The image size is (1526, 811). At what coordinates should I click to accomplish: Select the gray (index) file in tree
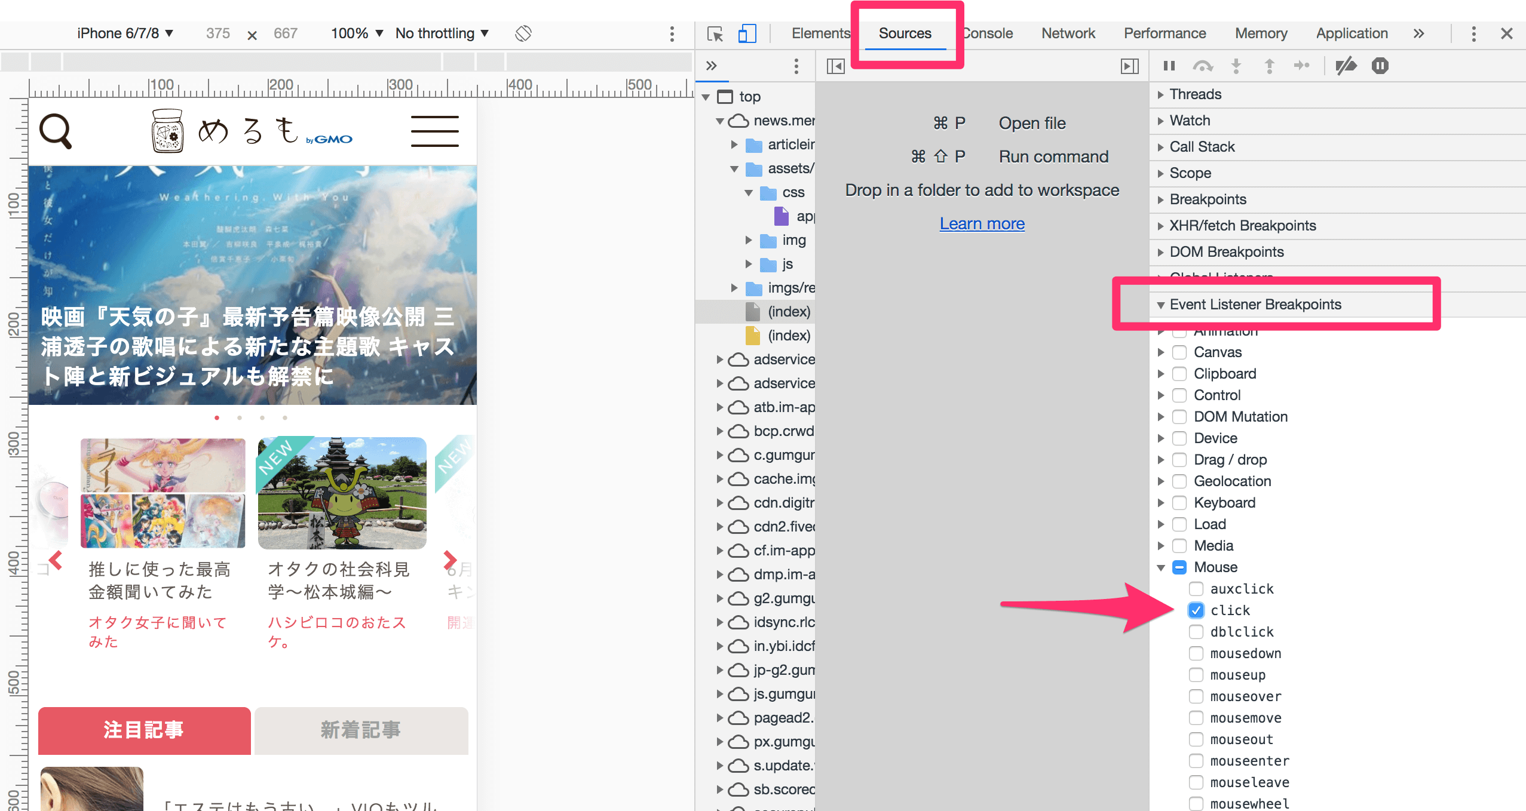[789, 312]
